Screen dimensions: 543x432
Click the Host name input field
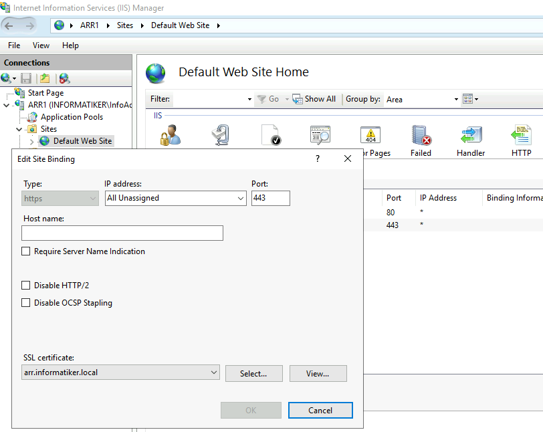click(122, 233)
